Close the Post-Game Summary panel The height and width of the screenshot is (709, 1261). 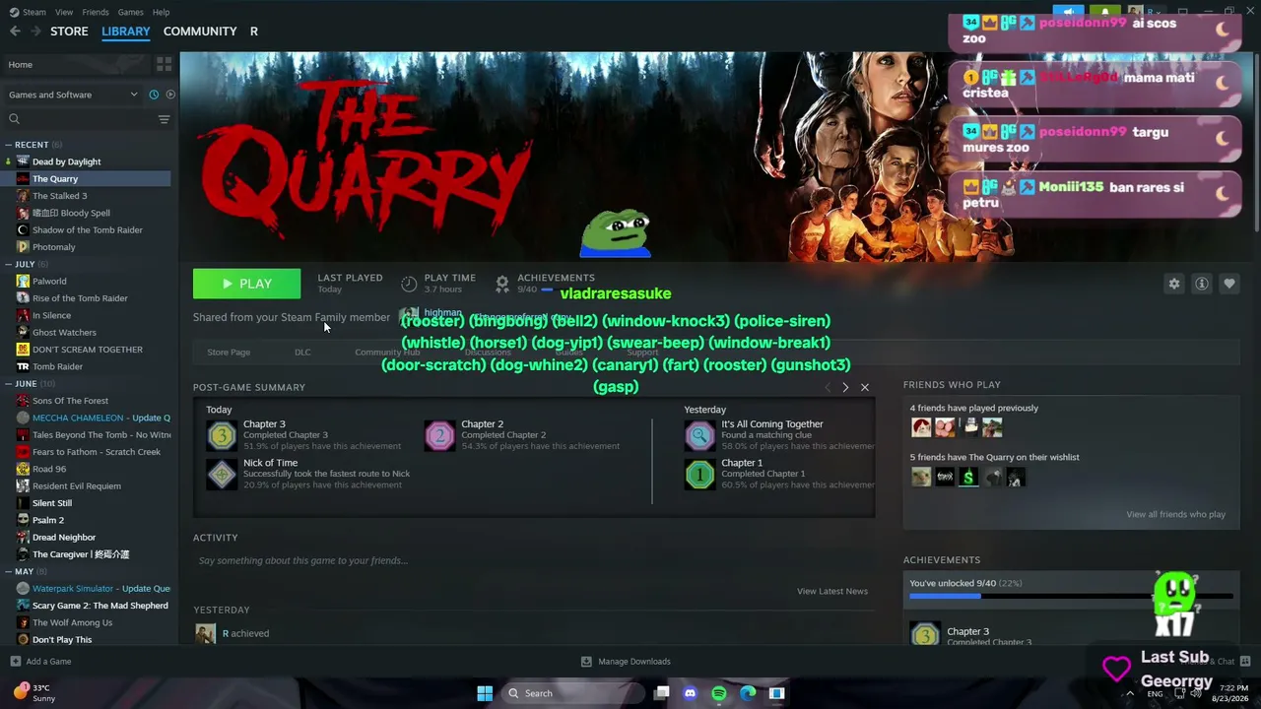pos(865,387)
